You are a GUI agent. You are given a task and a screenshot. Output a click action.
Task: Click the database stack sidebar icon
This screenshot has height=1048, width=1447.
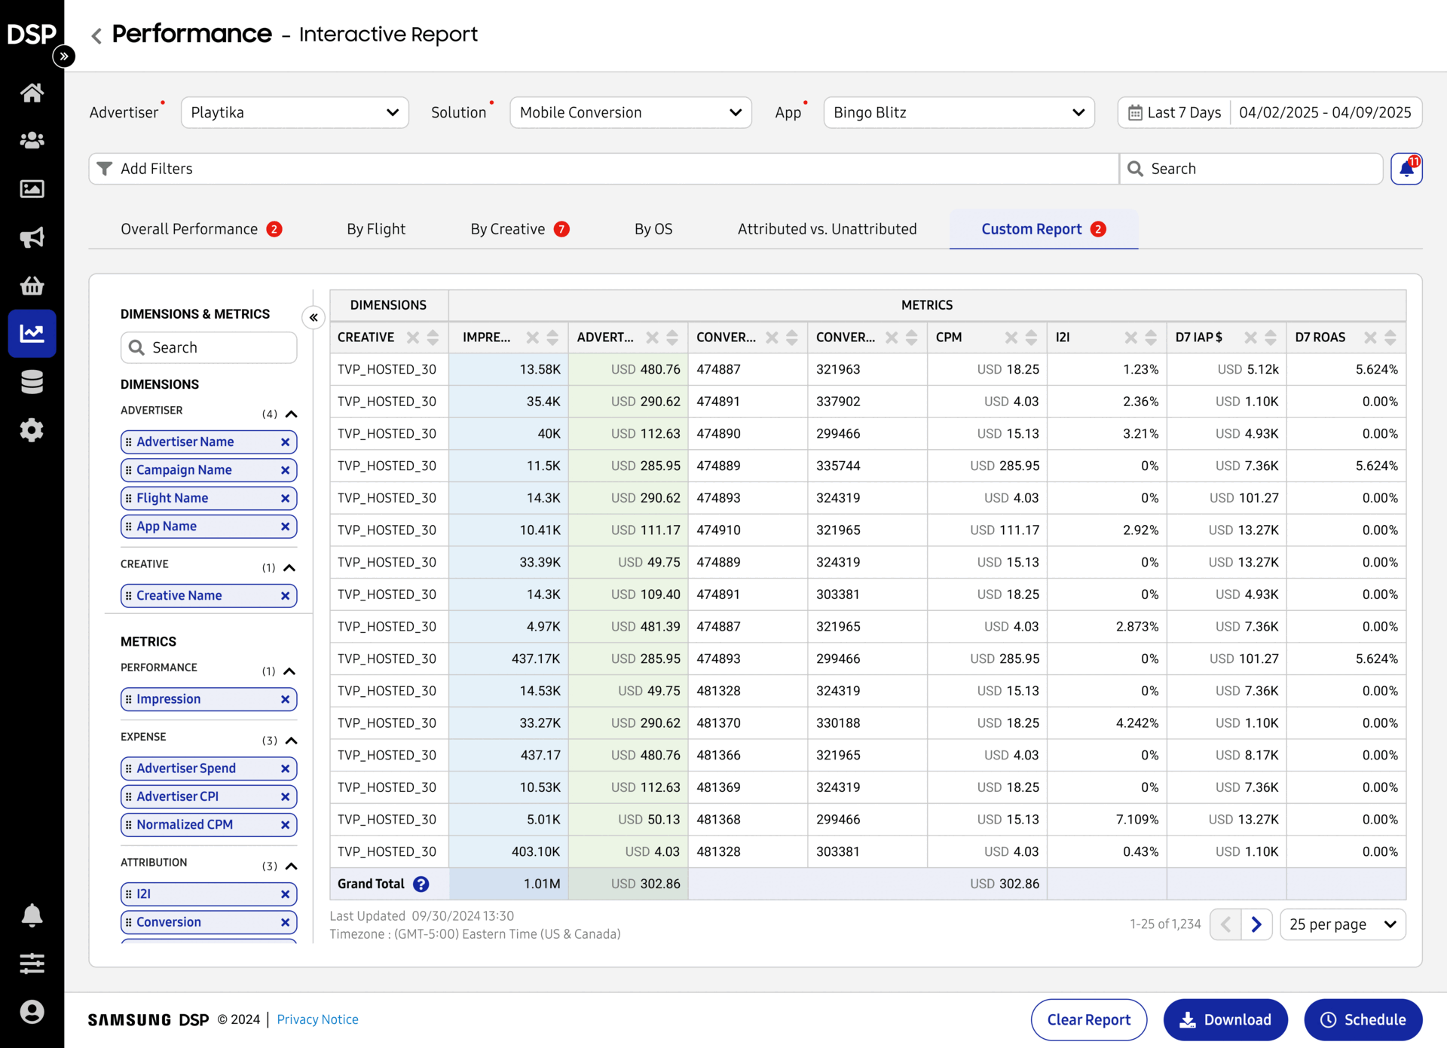tap(32, 382)
